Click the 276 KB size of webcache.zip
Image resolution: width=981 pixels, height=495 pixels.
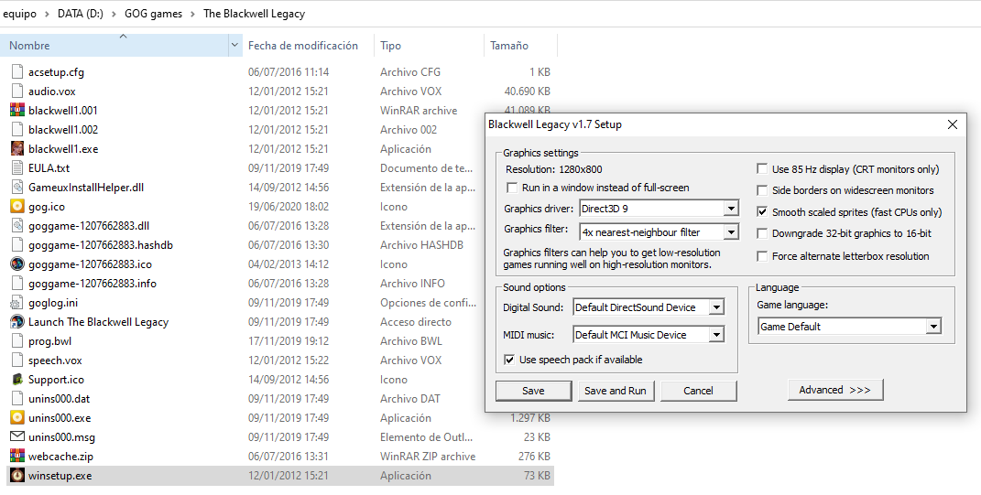click(x=534, y=457)
